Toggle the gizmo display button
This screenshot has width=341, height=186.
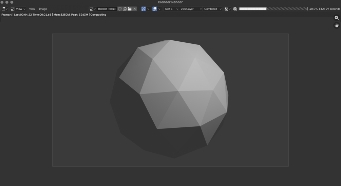(144, 9)
